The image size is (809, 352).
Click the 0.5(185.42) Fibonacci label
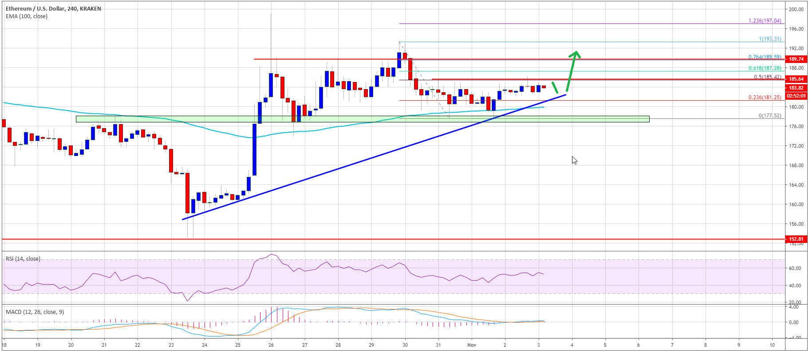coord(767,77)
